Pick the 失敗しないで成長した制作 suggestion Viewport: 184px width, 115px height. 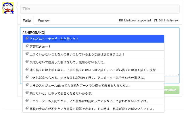(x=93, y=62)
